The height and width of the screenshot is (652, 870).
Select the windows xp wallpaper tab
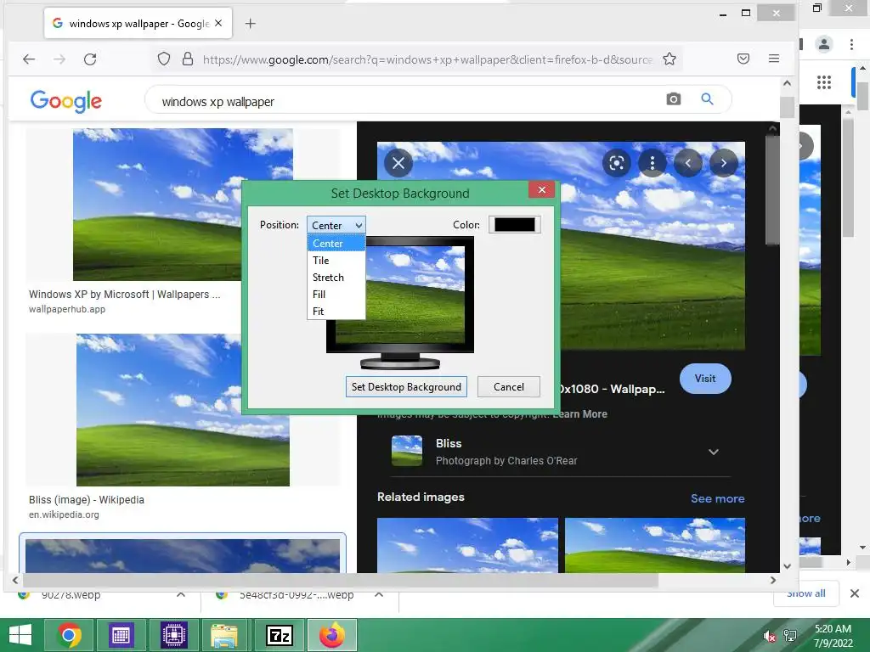[138, 23]
